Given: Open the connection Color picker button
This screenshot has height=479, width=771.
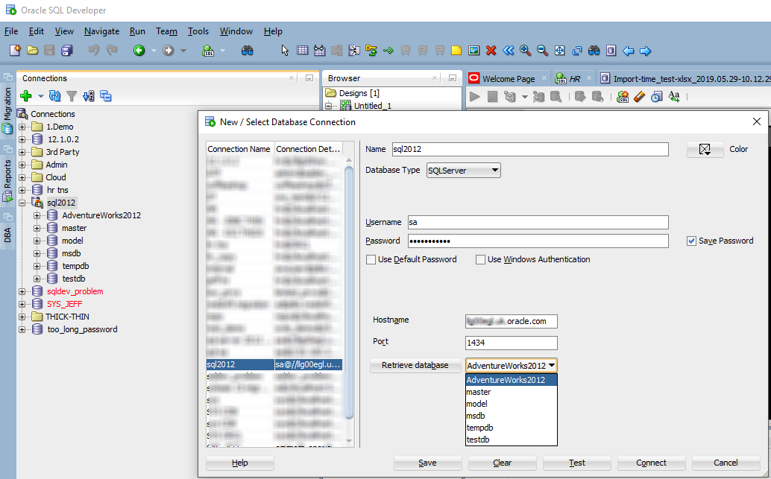Looking at the screenshot, I should [705, 149].
